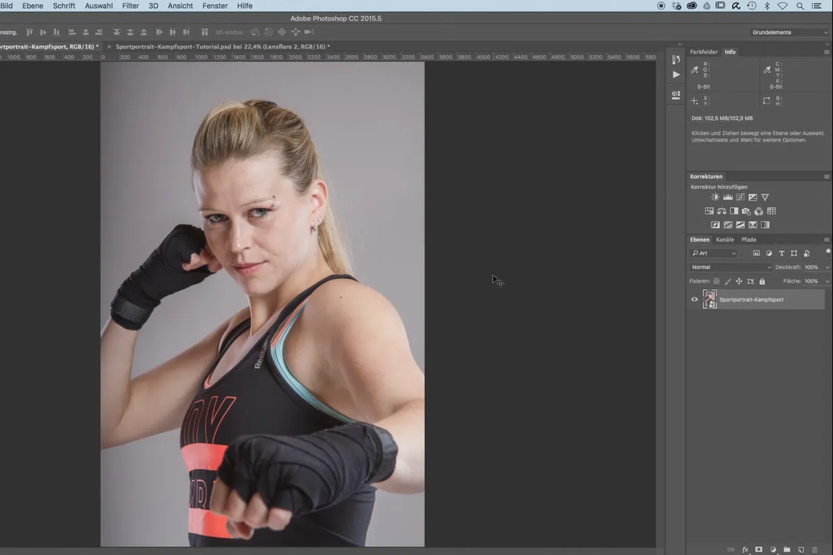Add a layer mask at panel bottom
This screenshot has height=555, width=833.
click(759, 549)
